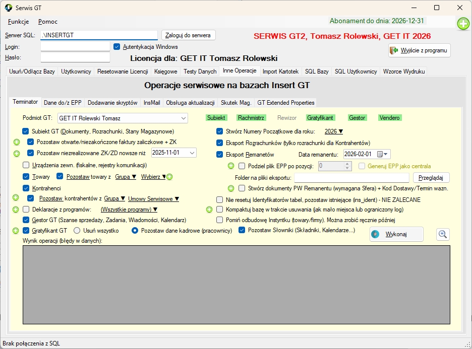The width and height of the screenshot is (472, 349).
Task: Click green plus icon next to Wybierz dropdown
Action: click(170, 177)
